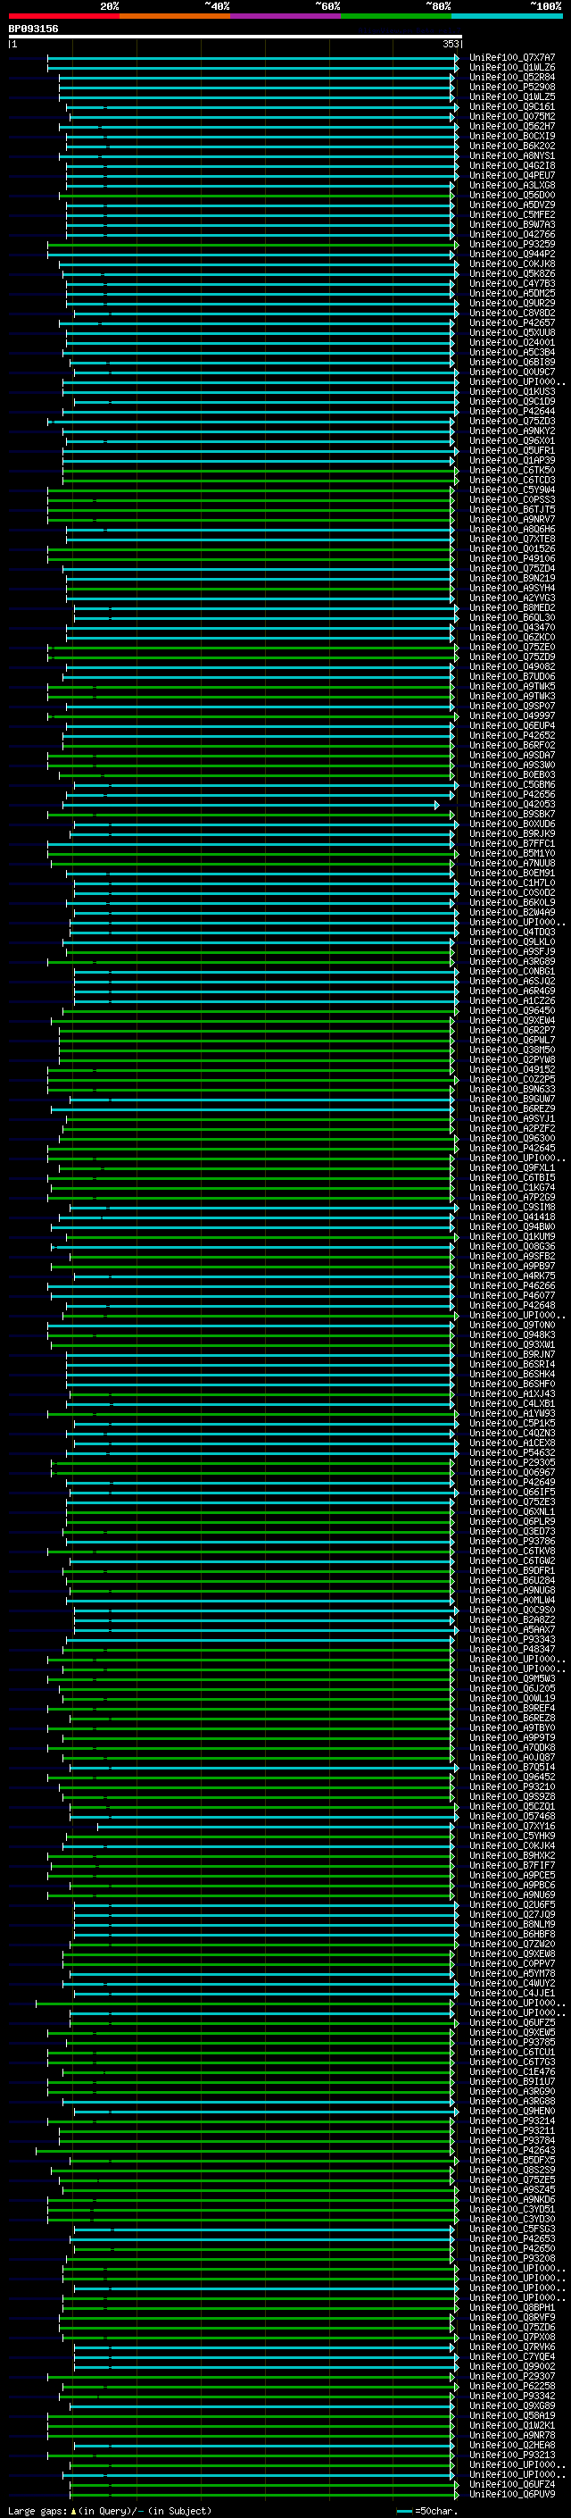The width and height of the screenshot is (571, 2518).
Task: Select the UniRef100_P42653 label
Action: [x=511, y=2239]
